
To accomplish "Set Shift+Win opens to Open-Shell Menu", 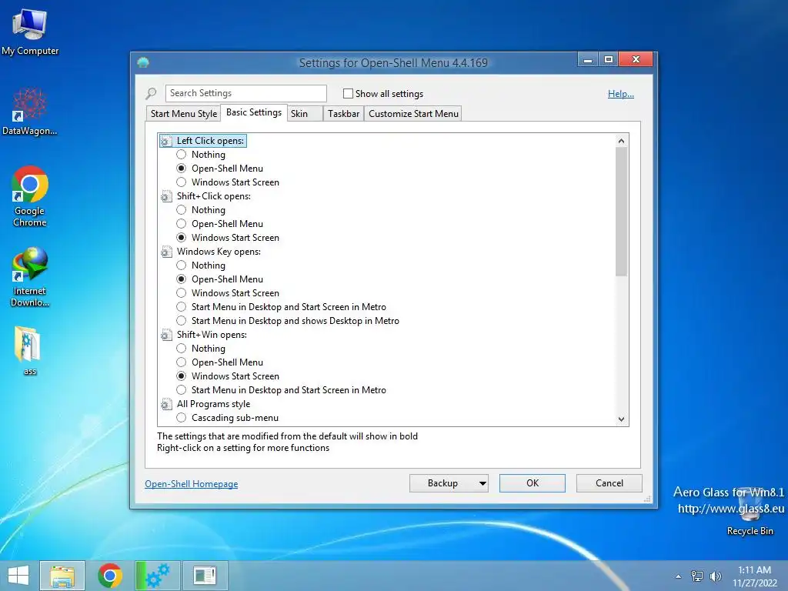I will 182,362.
